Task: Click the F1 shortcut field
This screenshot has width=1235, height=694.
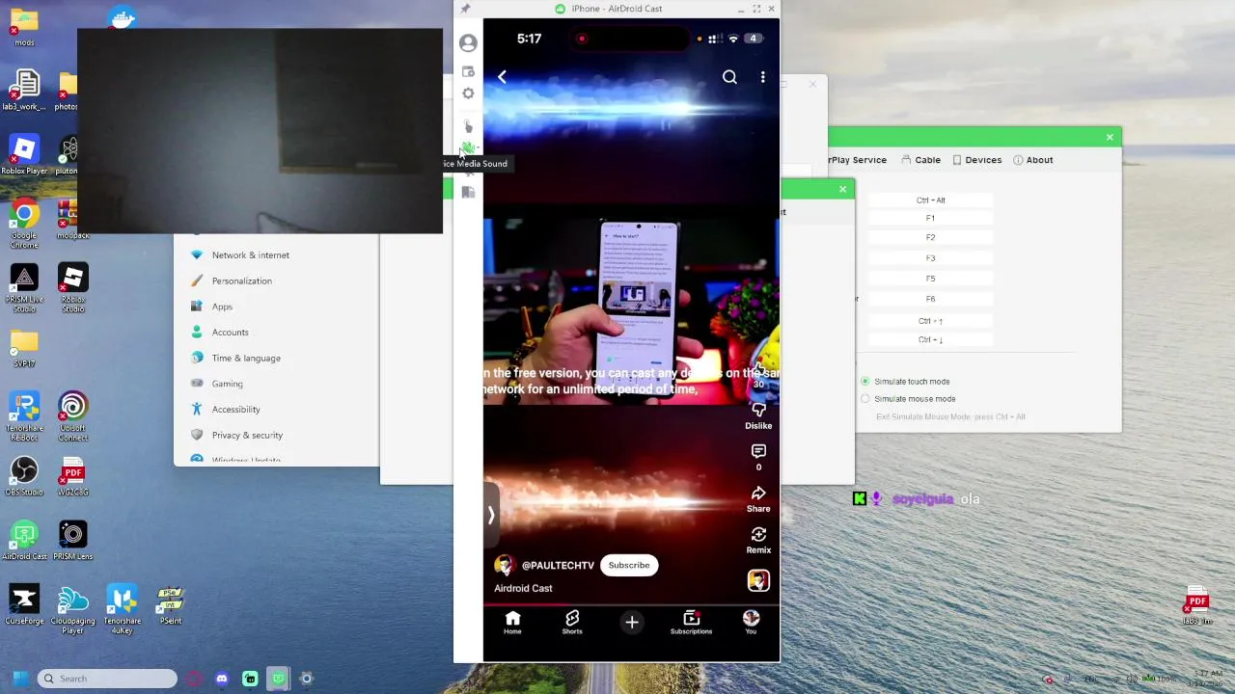Action: click(930, 219)
